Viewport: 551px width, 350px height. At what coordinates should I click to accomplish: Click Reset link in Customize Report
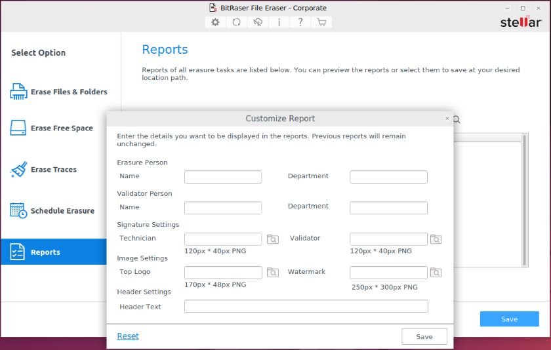[x=128, y=336]
